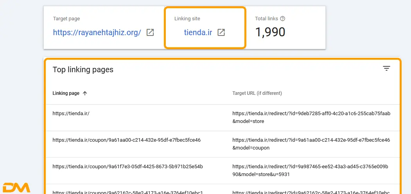
Task: Click the redirect target URL ending in model=store
Action: pyautogui.click(x=311, y=117)
